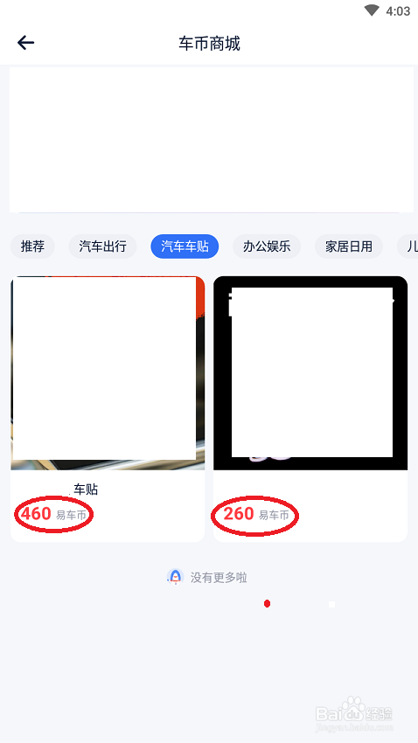Tap the 没有更多啦 footer text
Screen dimensions: 418x743
pos(219,577)
